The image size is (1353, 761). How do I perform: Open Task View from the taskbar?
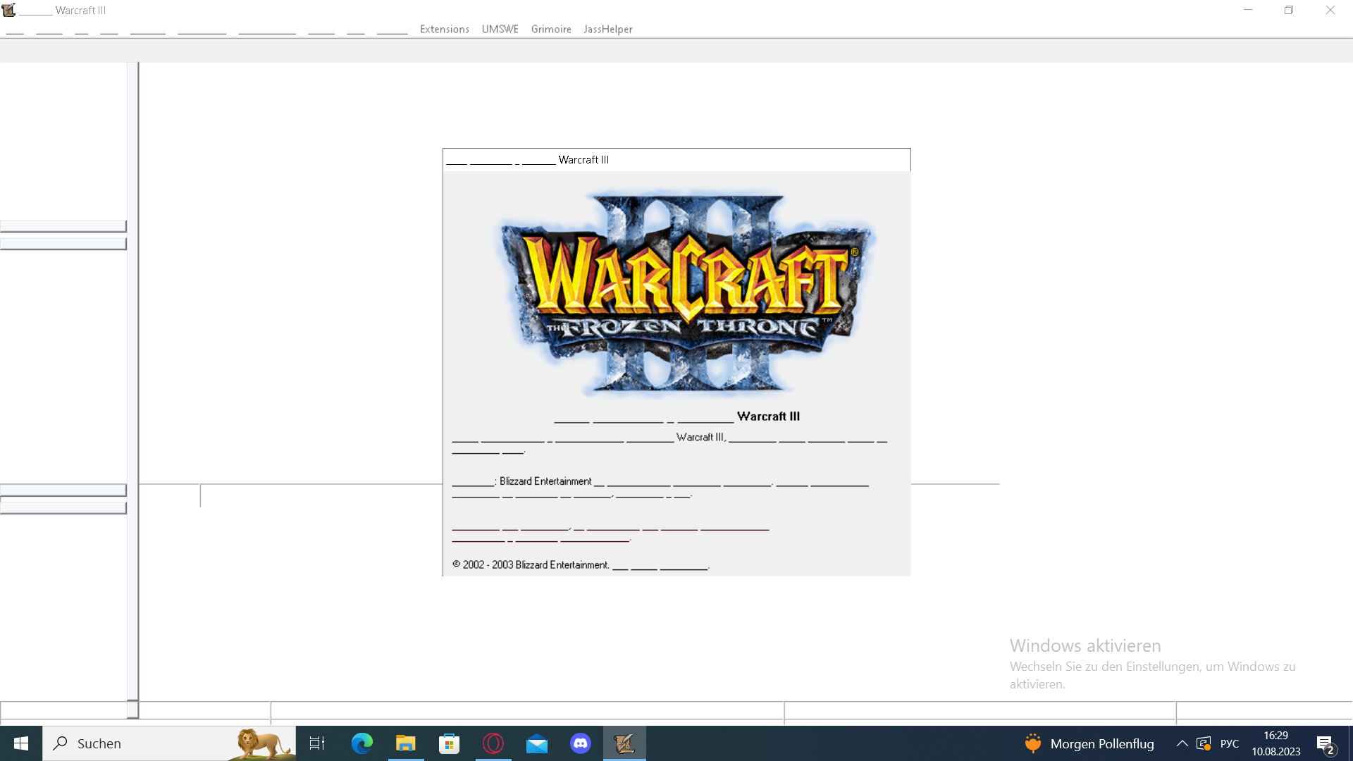317,743
